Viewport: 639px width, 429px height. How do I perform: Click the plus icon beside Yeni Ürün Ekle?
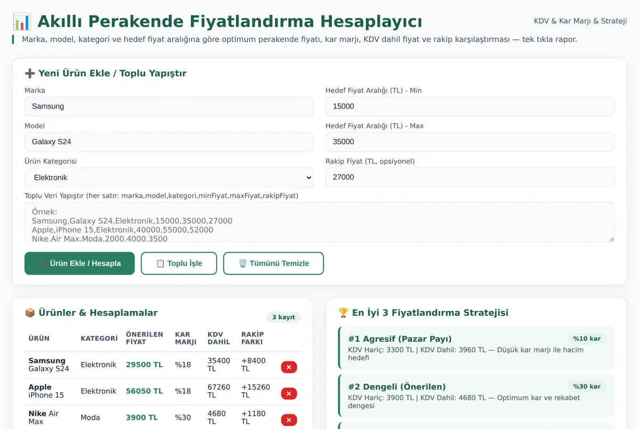click(30, 73)
